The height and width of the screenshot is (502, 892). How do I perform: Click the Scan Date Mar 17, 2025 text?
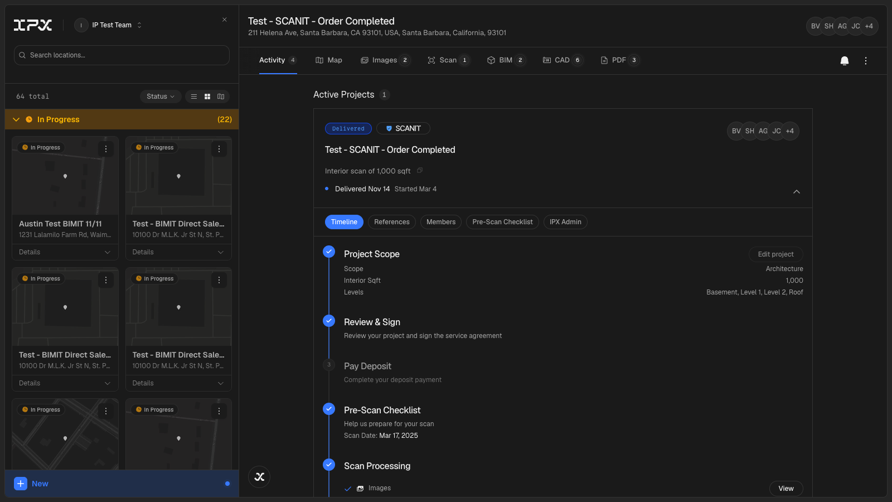coord(381,436)
